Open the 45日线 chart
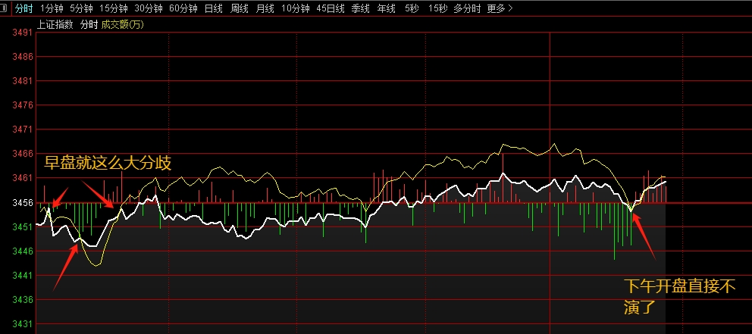The height and width of the screenshot is (334, 752). click(x=331, y=8)
